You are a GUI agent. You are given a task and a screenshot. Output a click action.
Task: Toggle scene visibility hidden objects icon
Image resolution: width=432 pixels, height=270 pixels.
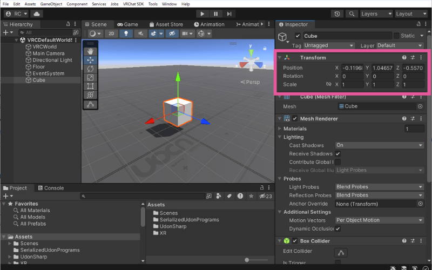click(172, 33)
